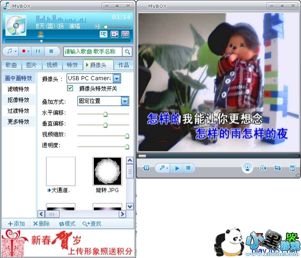
Task: Click the dock panel icon in video window
Action: tap(146, 168)
